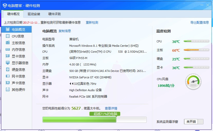This screenshot has width=213, height=131.
Task: Click the 显卡 temperature reading 36℃
Action: [176, 68]
